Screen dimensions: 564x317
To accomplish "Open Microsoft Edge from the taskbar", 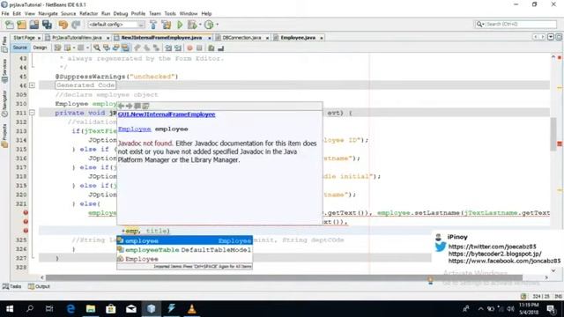I will point(70,309).
